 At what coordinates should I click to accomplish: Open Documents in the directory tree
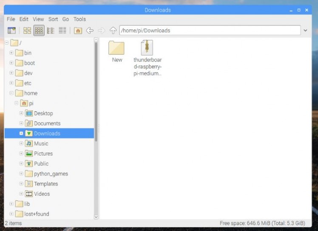point(43,124)
